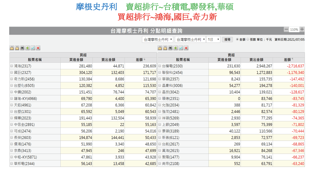Zoom in with the plus icon beside 110%
311x173 pixels.
(x=302, y=29)
